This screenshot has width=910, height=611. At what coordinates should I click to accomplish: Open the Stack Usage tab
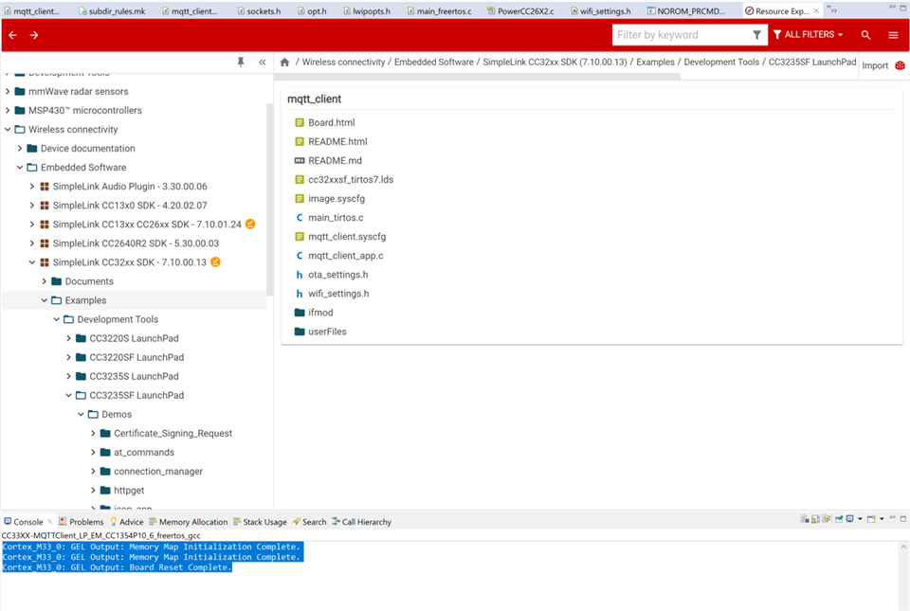click(x=260, y=522)
